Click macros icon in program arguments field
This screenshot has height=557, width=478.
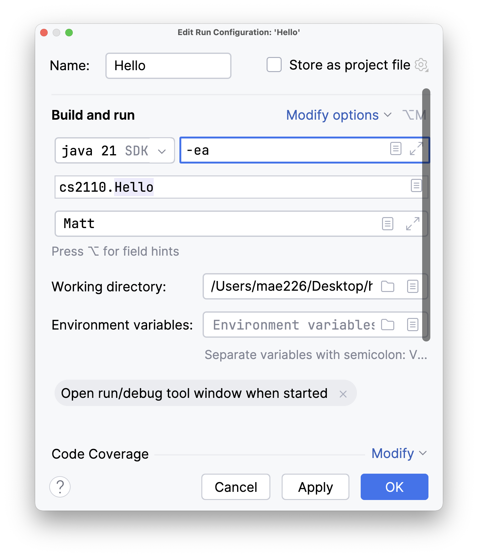pos(388,224)
